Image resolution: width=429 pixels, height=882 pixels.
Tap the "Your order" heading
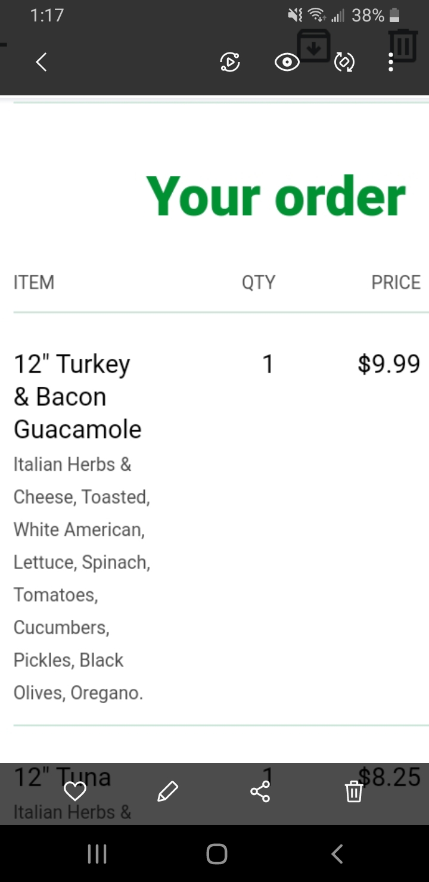coord(276,196)
